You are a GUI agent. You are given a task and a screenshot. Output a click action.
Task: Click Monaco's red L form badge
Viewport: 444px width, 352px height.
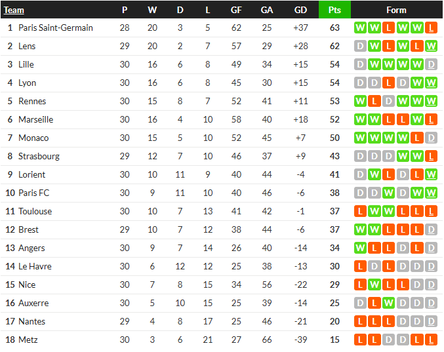[417, 138]
